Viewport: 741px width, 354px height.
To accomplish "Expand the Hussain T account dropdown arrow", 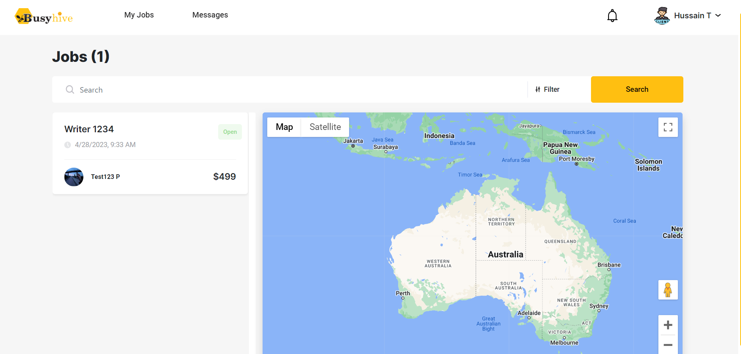I will (x=718, y=16).
